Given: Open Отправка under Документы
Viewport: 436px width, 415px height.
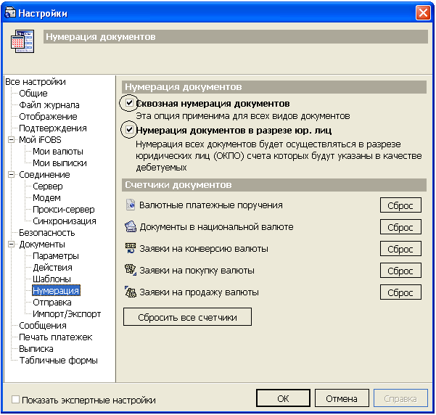Looking at the screenshot, I should coord(52,303).
